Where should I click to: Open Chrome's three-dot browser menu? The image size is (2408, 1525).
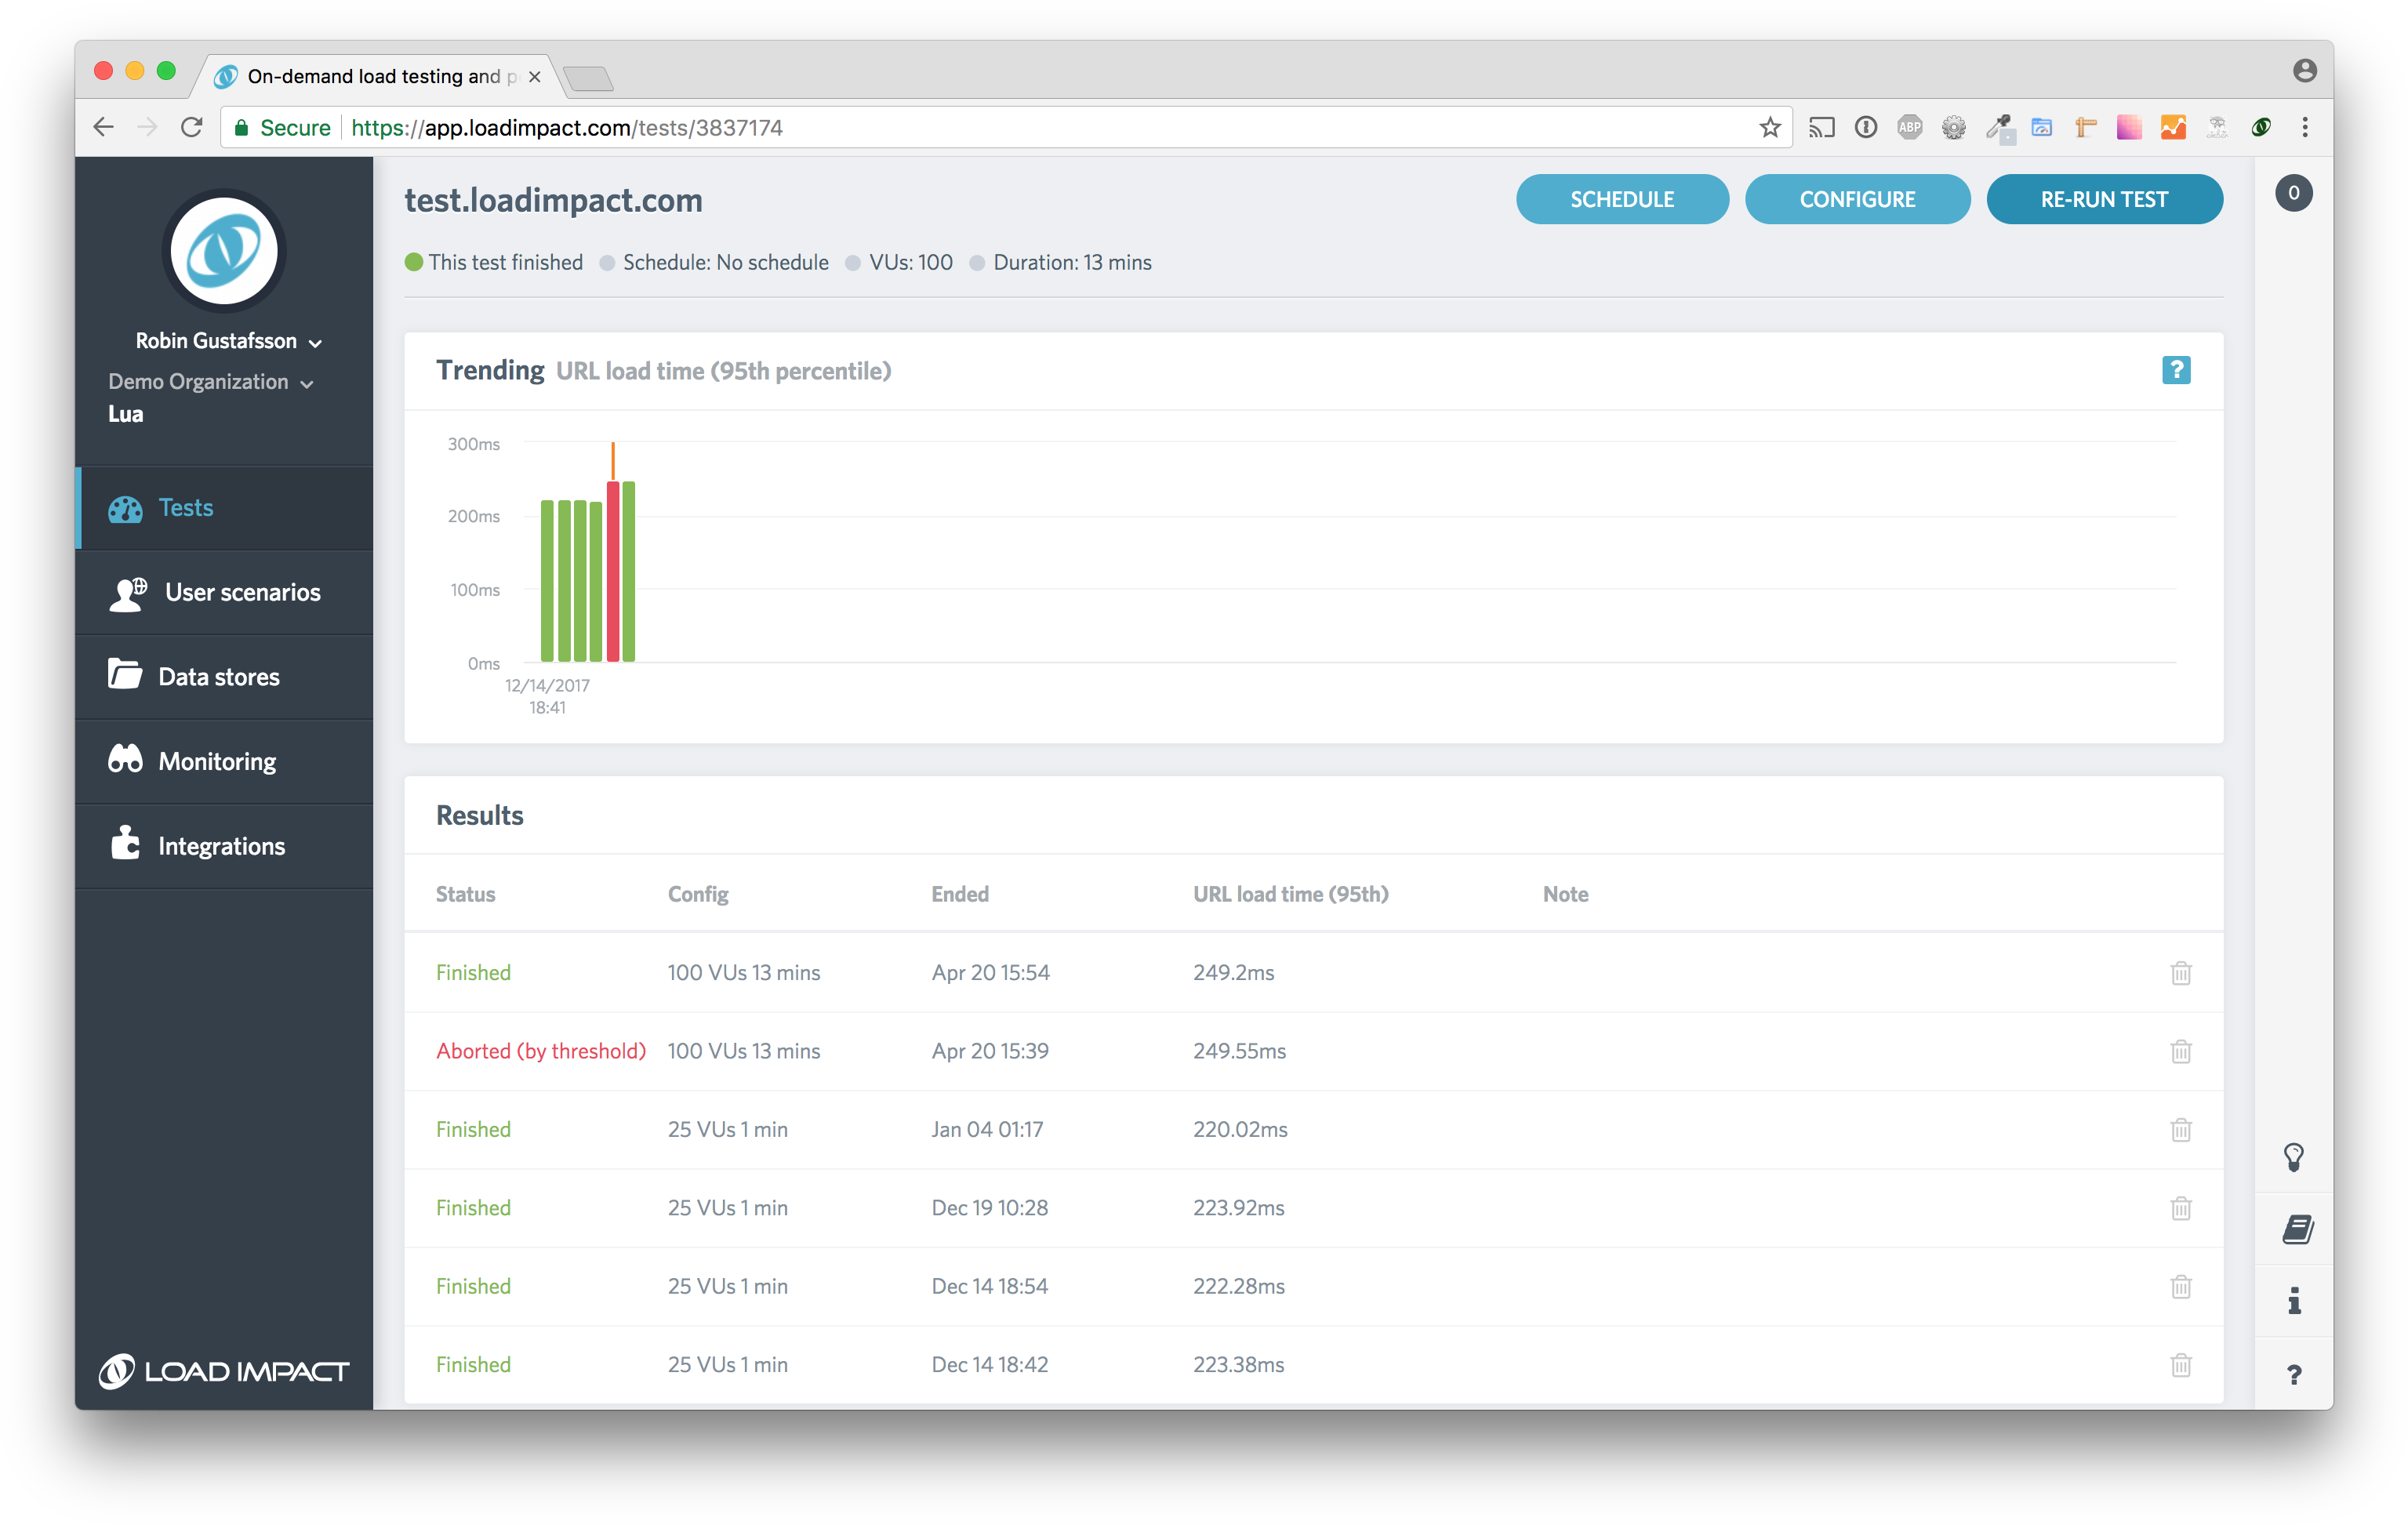[2305, 127]
